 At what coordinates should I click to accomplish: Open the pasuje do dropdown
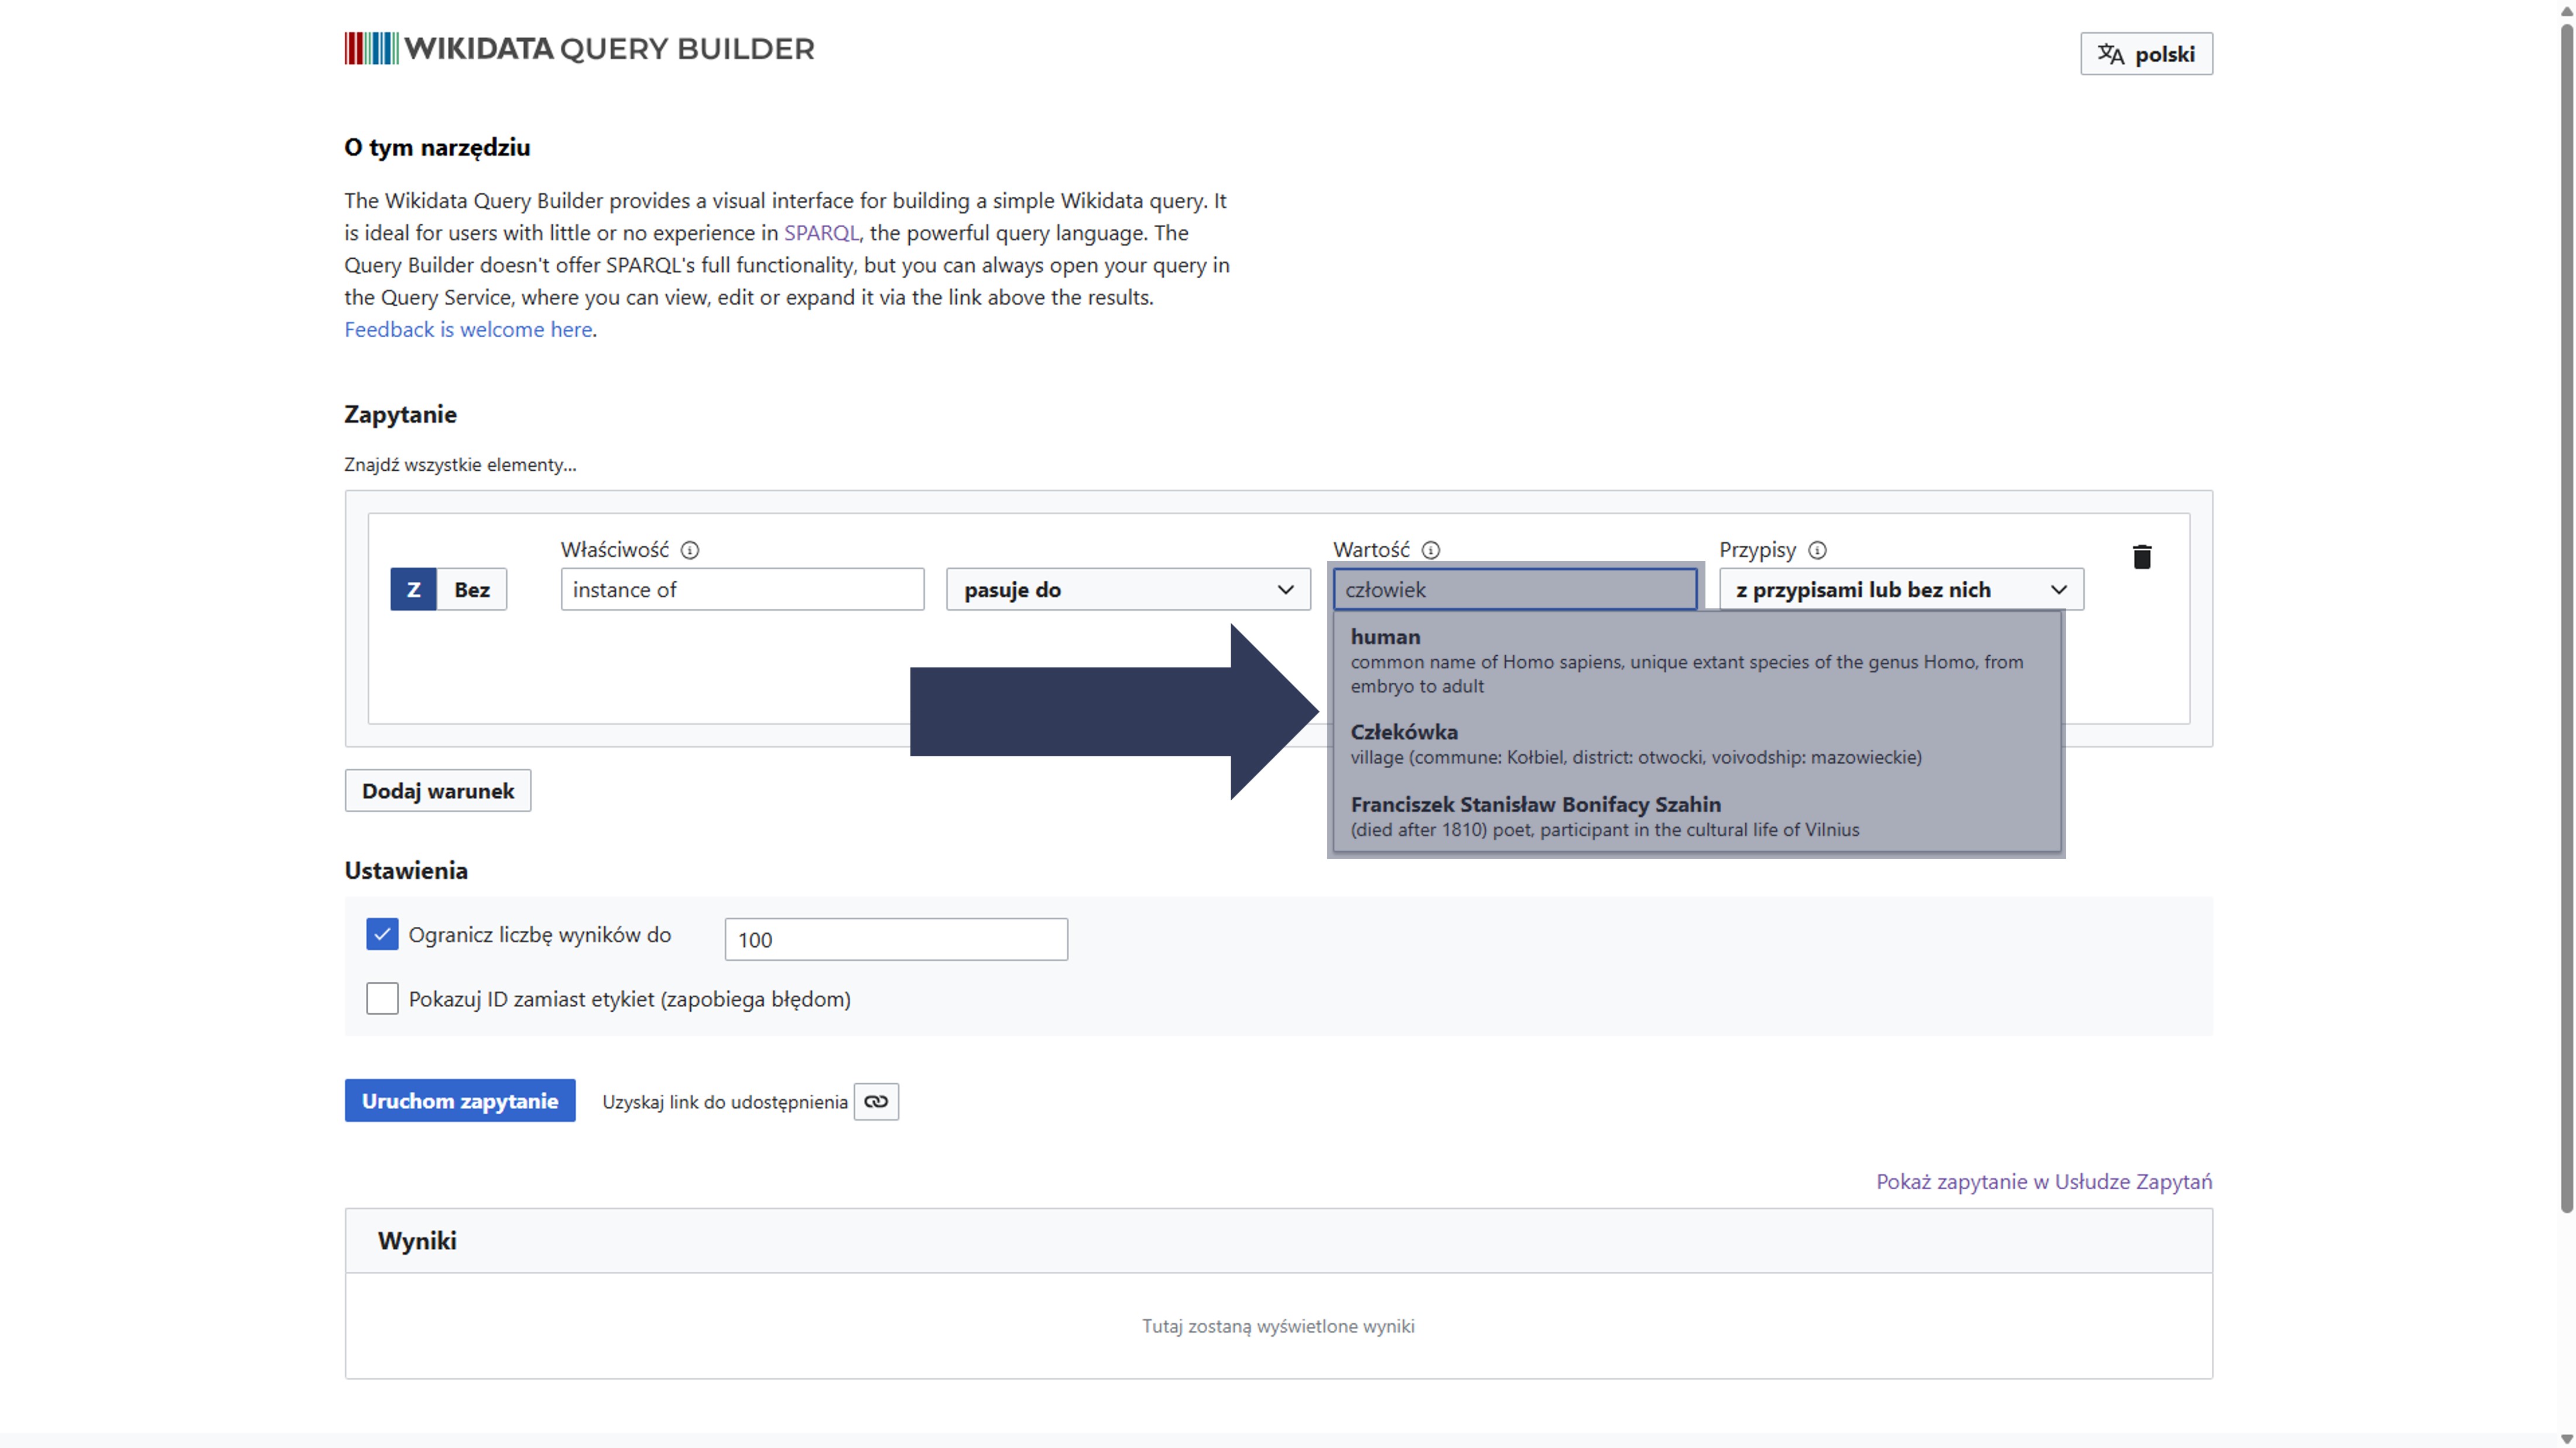point(1128,590)
